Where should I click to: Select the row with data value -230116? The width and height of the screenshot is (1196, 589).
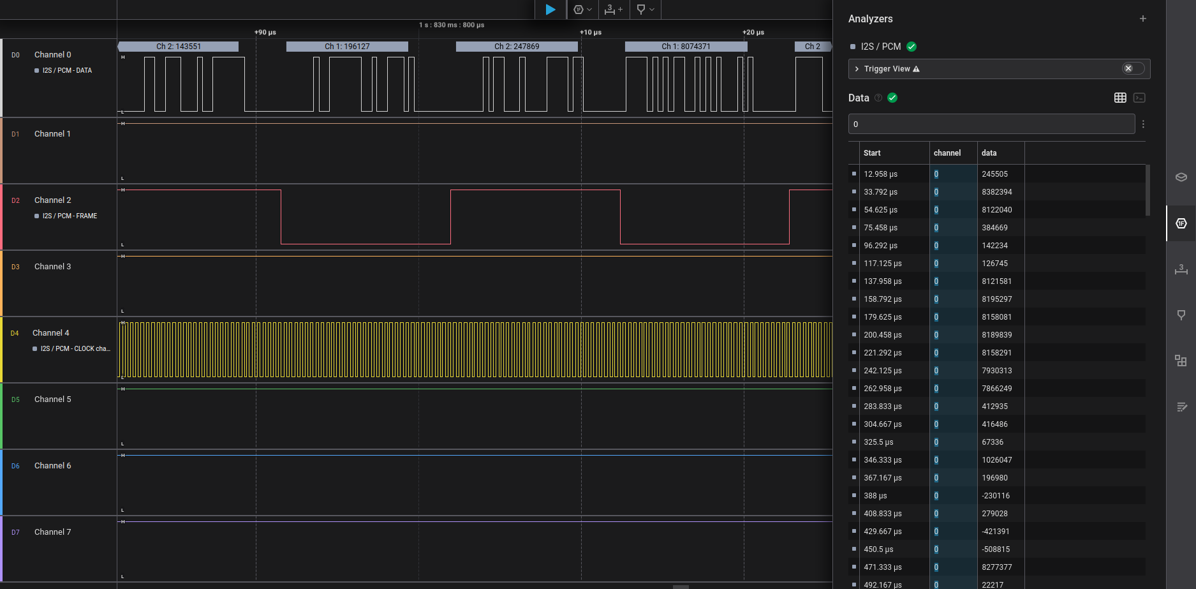point(997,496)
